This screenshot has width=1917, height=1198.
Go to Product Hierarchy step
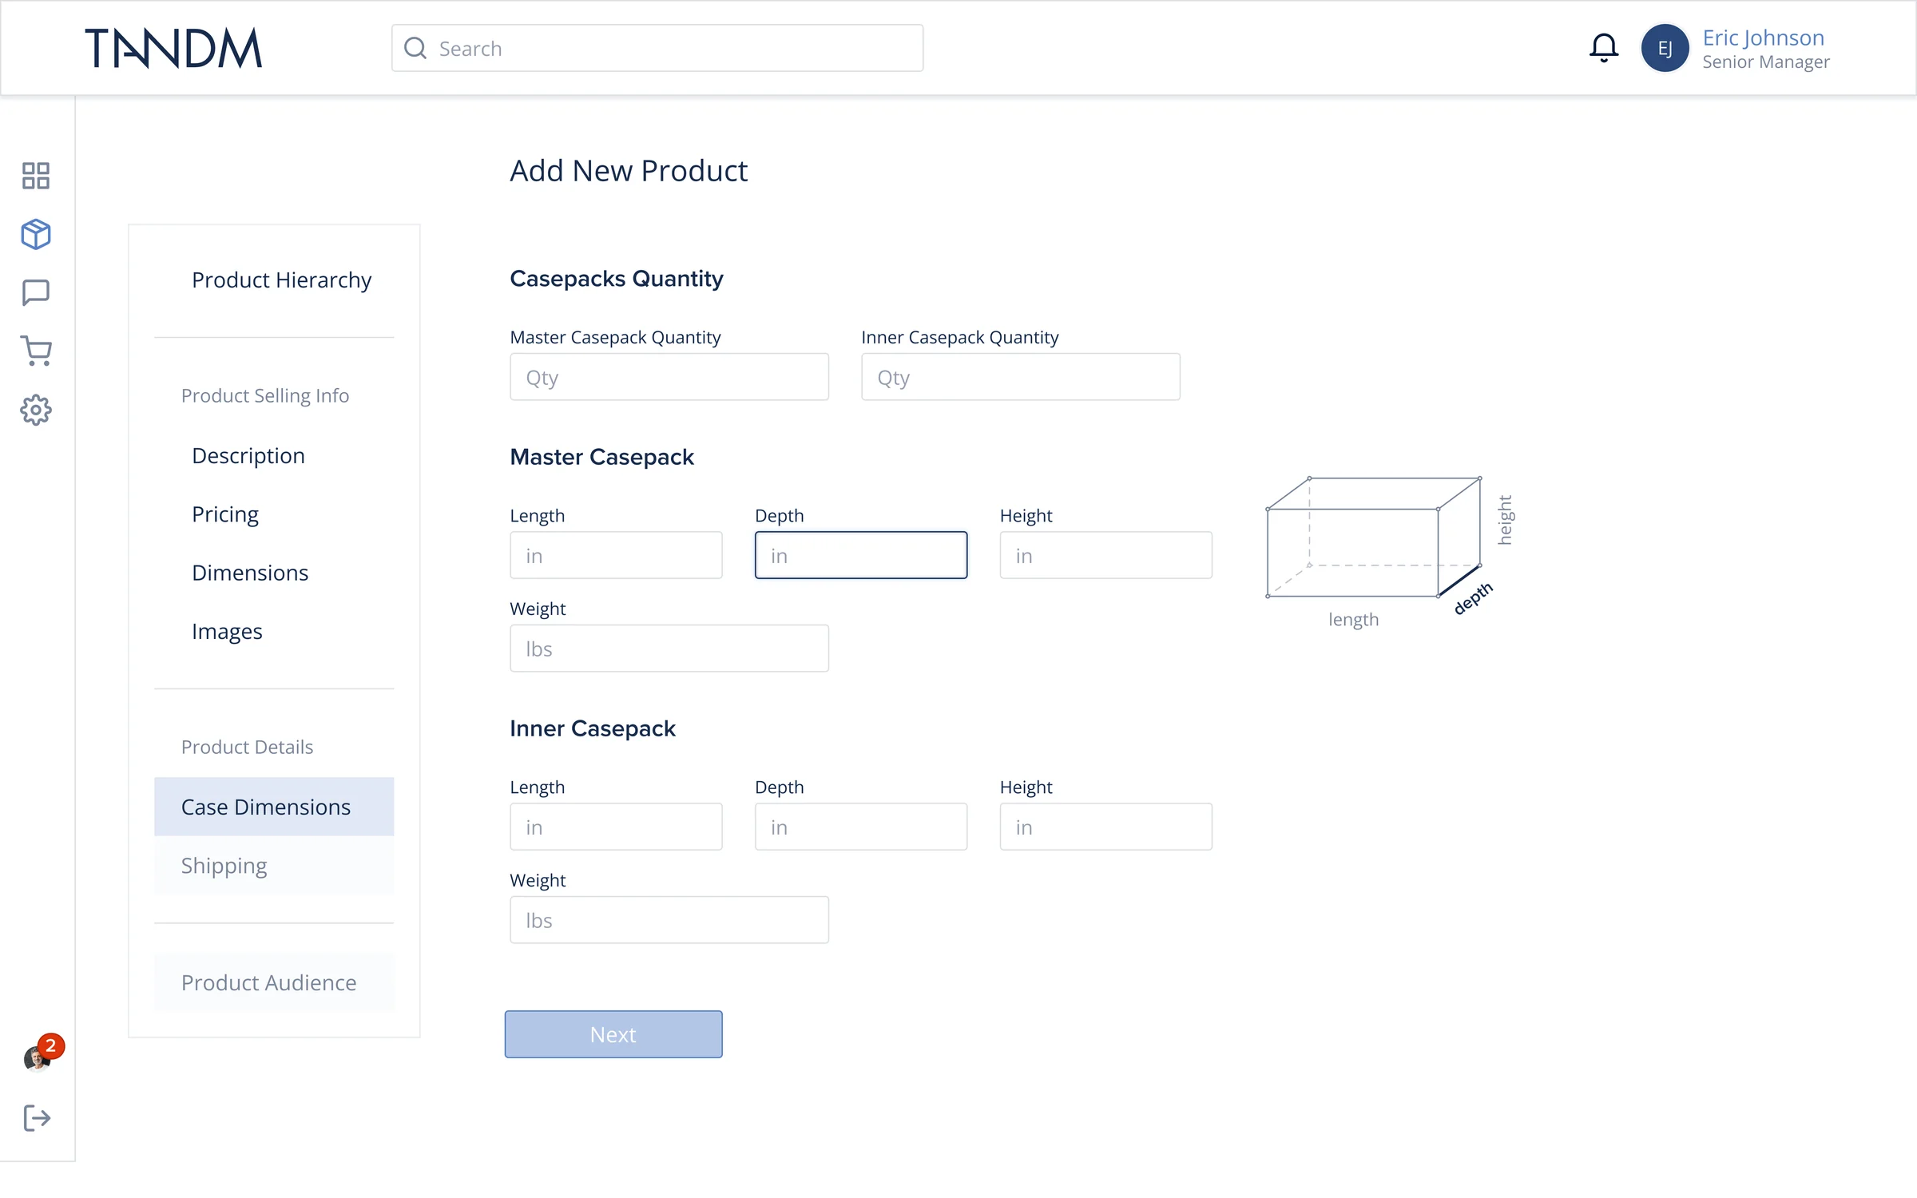point(281,280)
